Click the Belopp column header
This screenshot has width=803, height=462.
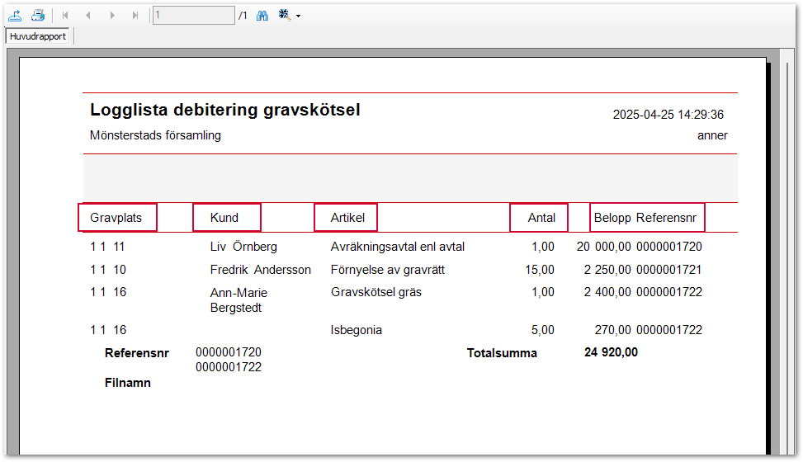tap(612, 218)
